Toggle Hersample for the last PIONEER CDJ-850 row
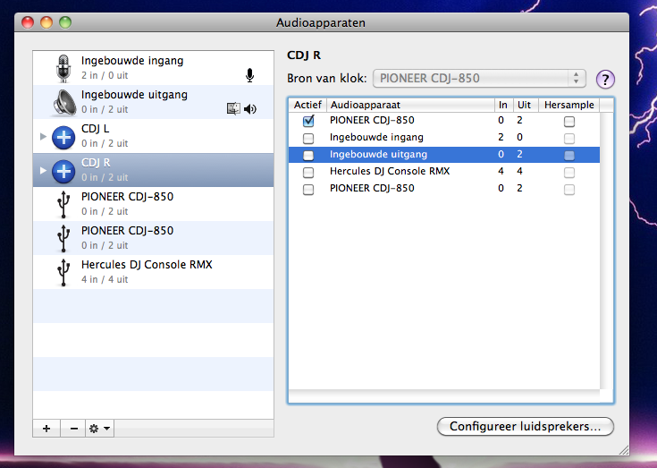Image resolution: width=657 pixels, height=468 pixels. (569, 189)
